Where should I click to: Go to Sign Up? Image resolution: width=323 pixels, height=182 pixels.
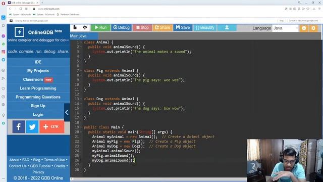38,106
